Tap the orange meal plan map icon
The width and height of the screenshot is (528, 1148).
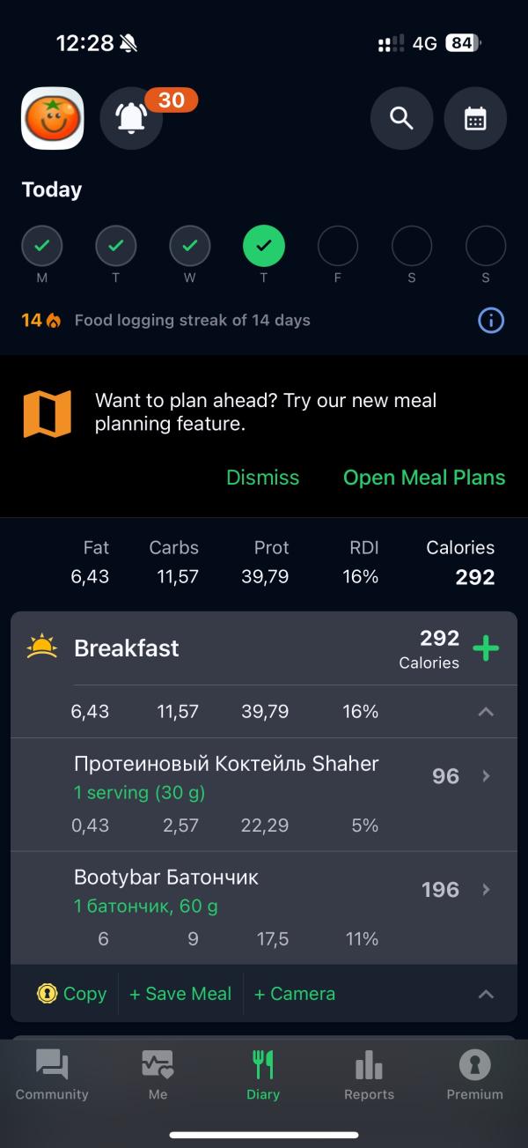click(x=47, y=414)
